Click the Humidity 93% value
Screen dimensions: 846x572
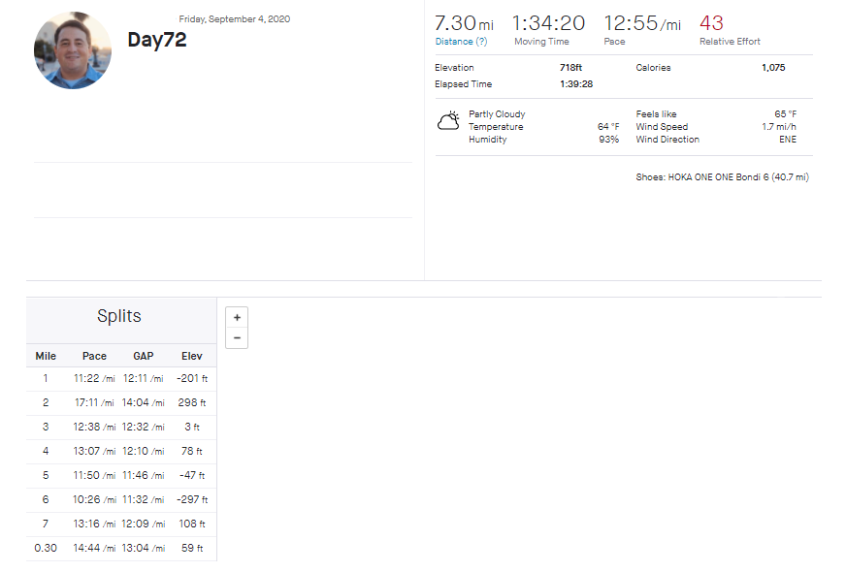coord(608,139)
